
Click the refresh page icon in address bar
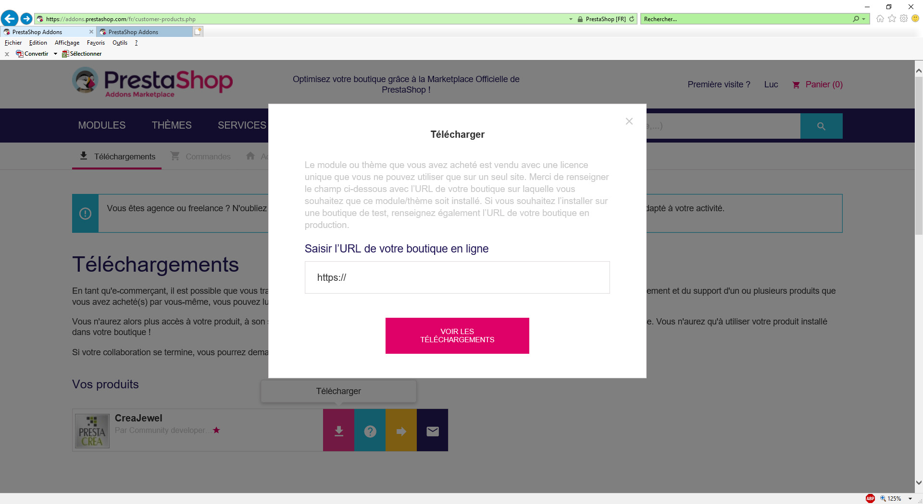point(632,19)
